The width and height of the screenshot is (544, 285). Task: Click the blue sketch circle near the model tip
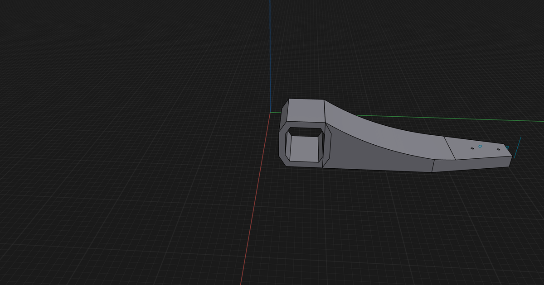click(480, 147)
